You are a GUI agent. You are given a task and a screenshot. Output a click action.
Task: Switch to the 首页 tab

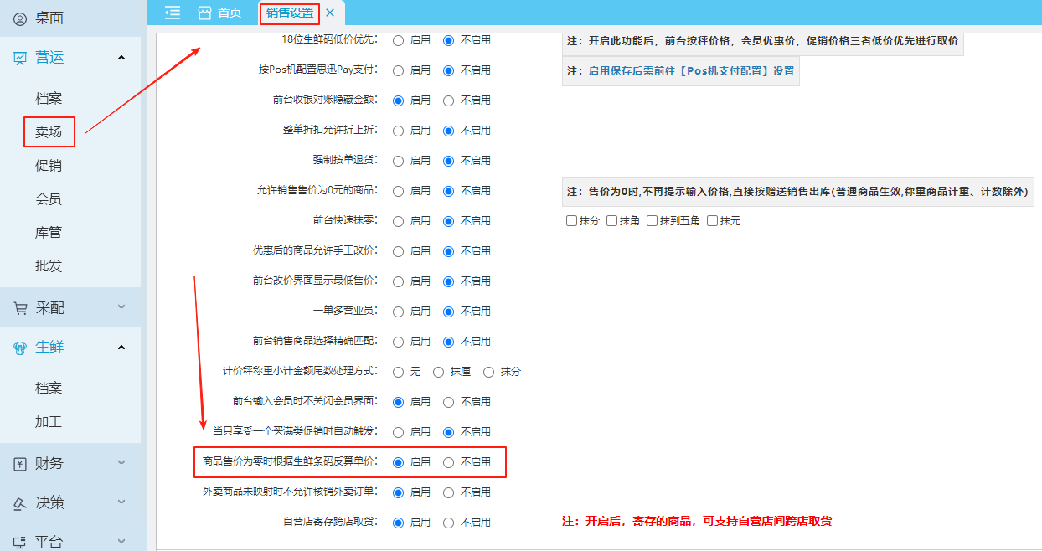220,13
